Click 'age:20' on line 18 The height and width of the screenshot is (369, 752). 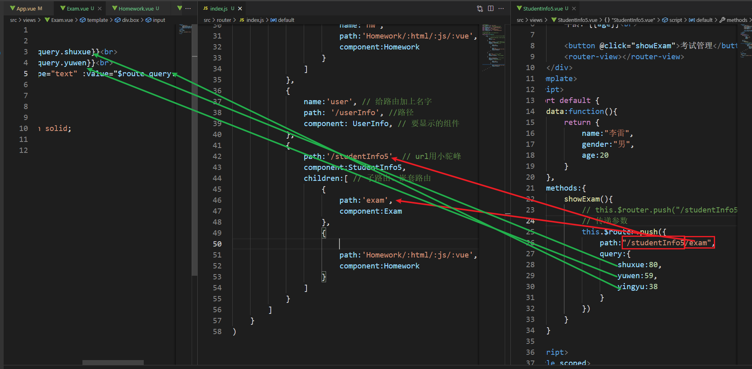(x=595, y=155)
